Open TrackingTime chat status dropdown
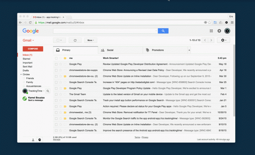Screen dimensions: 255x155 pos(43,91)
